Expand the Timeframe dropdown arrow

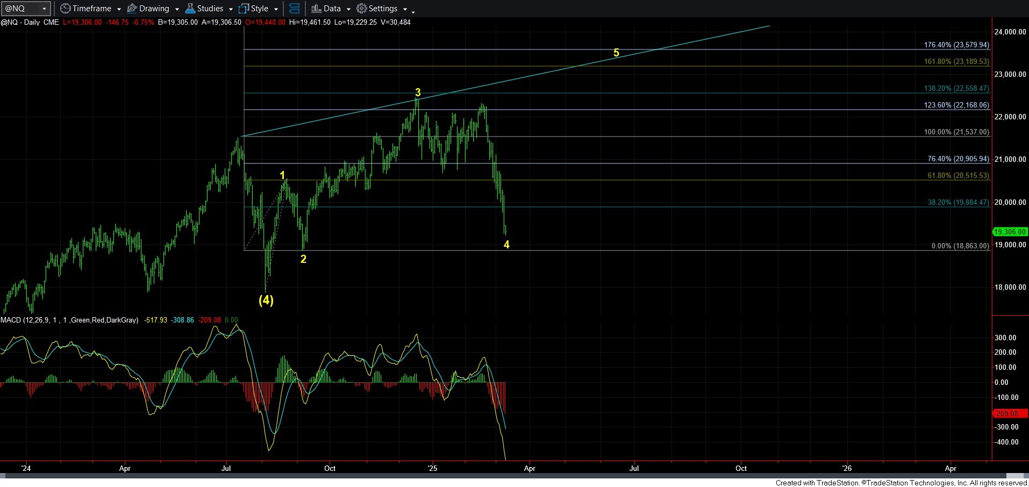(x=119, y=9)
